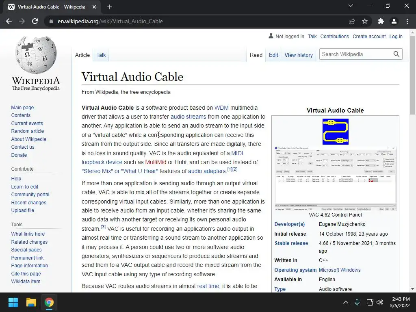416x312 pixels.
Task: Open the Contact us link
Action: (x=23, y=147)
